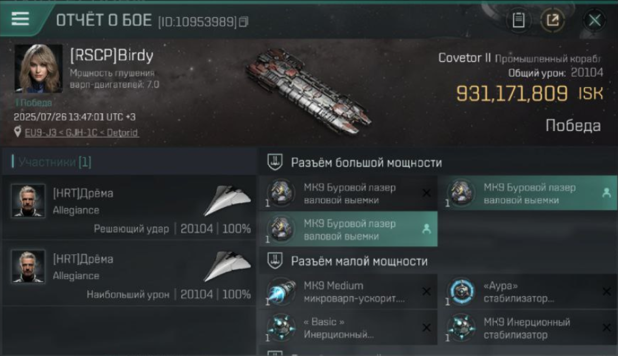
Task: Select first destroyed МК9 Буровой лазер module
Action: coord(348,193)
